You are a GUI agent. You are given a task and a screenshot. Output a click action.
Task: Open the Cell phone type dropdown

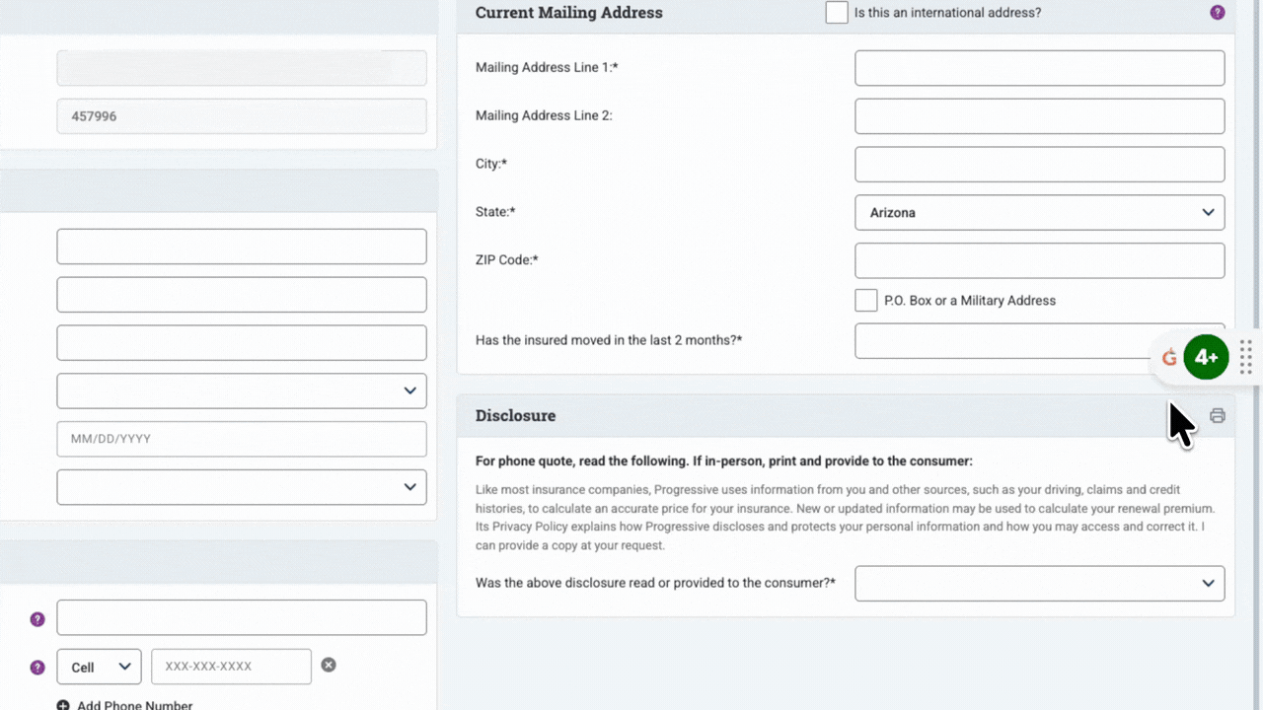tap(99, 668)
